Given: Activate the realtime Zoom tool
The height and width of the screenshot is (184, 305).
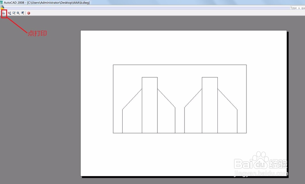Looking at the screenshot, I should pyautogui.click(x=14, y=13).
